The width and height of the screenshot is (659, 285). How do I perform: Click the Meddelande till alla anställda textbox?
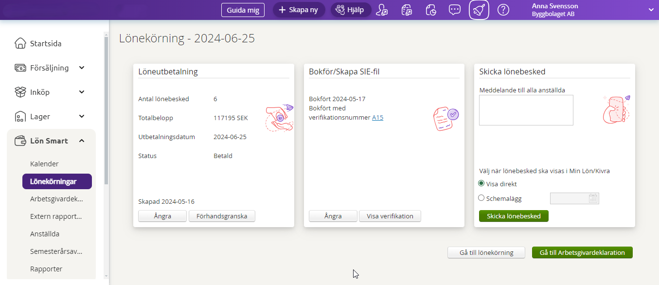click(x=526, y=110)
